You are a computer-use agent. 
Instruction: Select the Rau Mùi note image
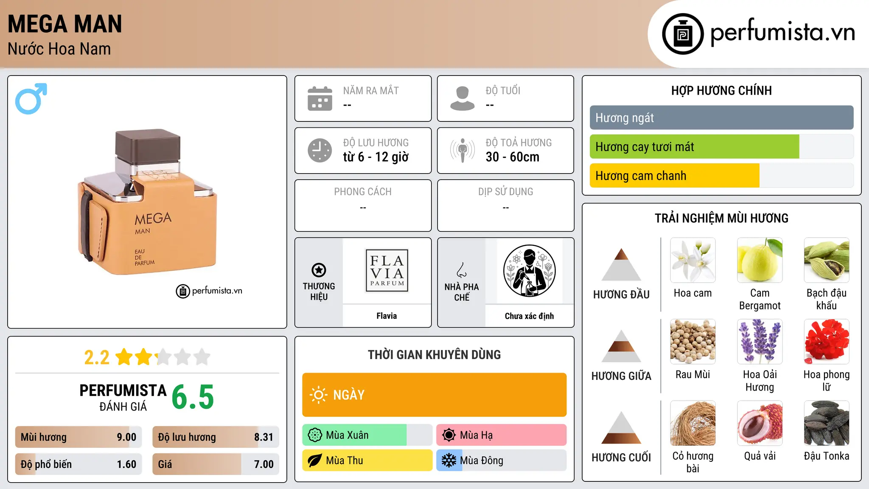pos(693,342)
